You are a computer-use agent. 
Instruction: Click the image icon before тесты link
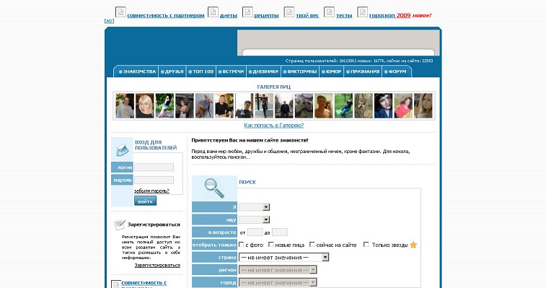[x=329, y=12]
